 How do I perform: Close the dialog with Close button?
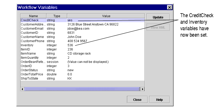[137, 100]
